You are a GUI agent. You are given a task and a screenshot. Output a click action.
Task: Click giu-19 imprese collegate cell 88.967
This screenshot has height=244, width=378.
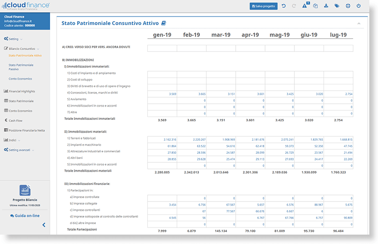(309, 205)
